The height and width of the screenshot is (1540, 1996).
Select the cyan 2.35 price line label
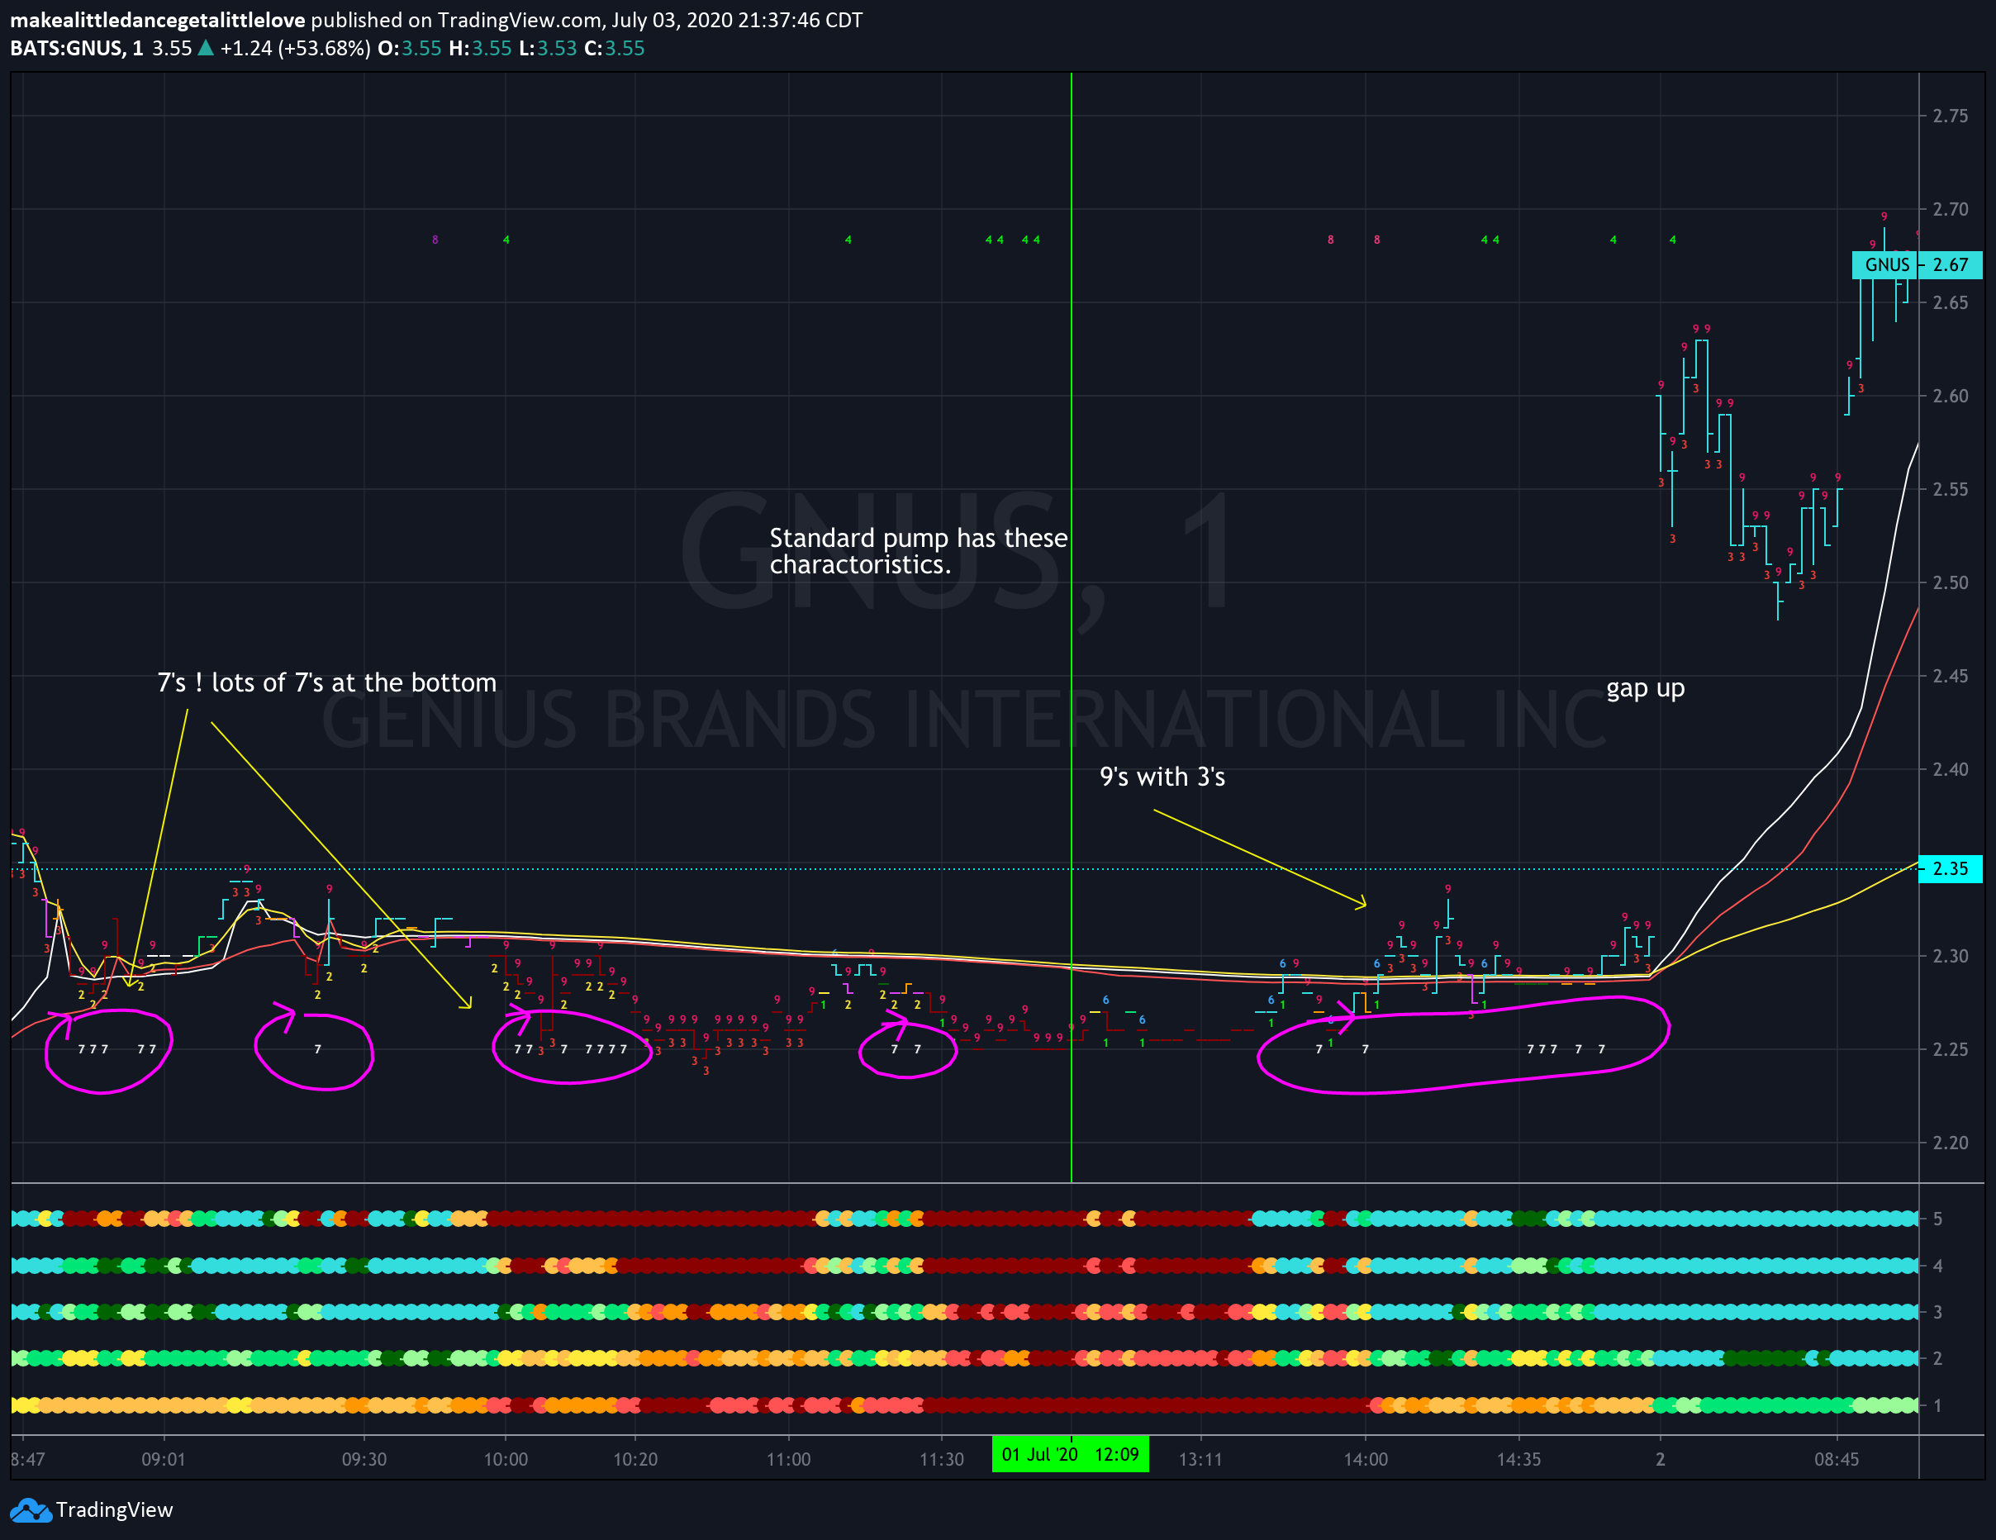1951,868
